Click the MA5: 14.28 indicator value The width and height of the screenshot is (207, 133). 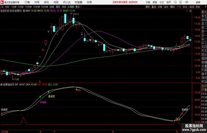pos(31,11)
